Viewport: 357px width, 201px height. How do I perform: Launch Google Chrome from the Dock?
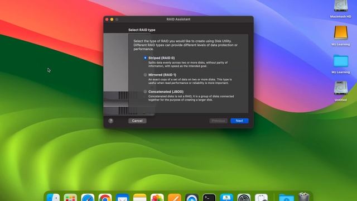(105, 197)
